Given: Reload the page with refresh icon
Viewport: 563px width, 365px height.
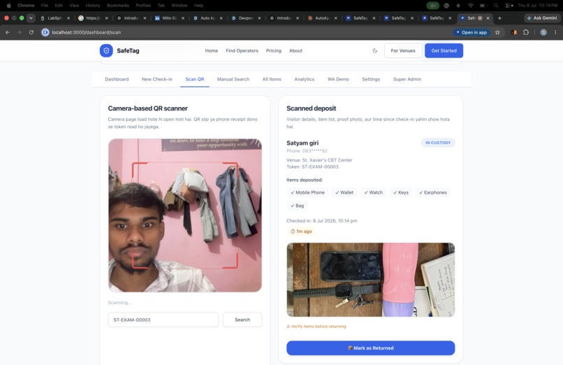Looking at the screenshot, I should [31, 32].
